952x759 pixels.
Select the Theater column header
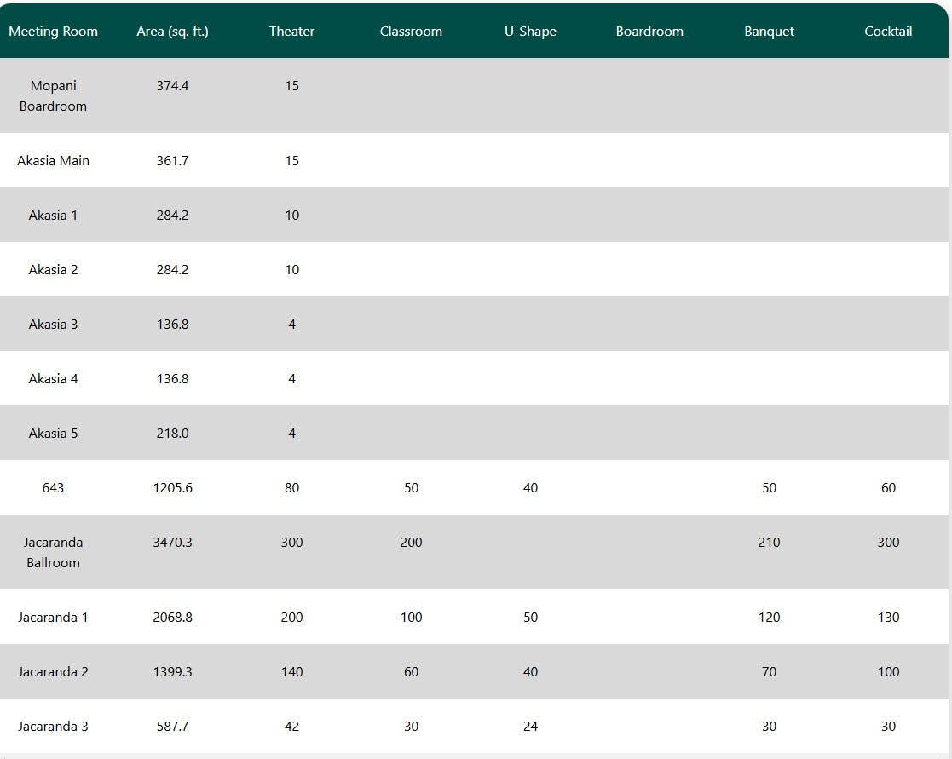291,32
